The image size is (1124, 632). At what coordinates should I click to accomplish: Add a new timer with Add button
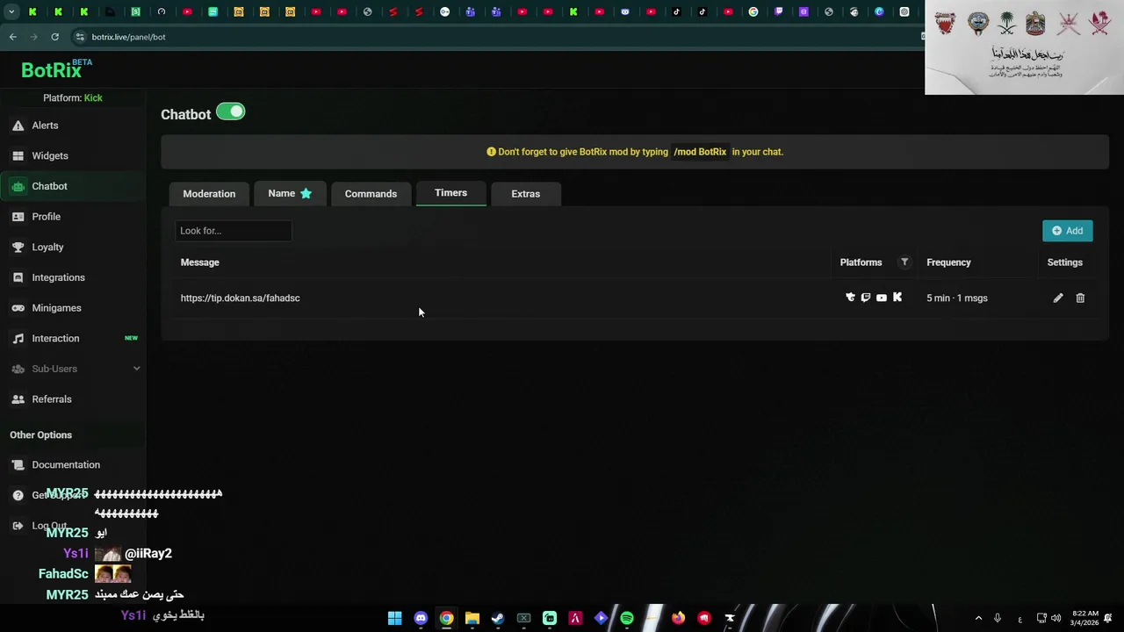pos(1067,231)
